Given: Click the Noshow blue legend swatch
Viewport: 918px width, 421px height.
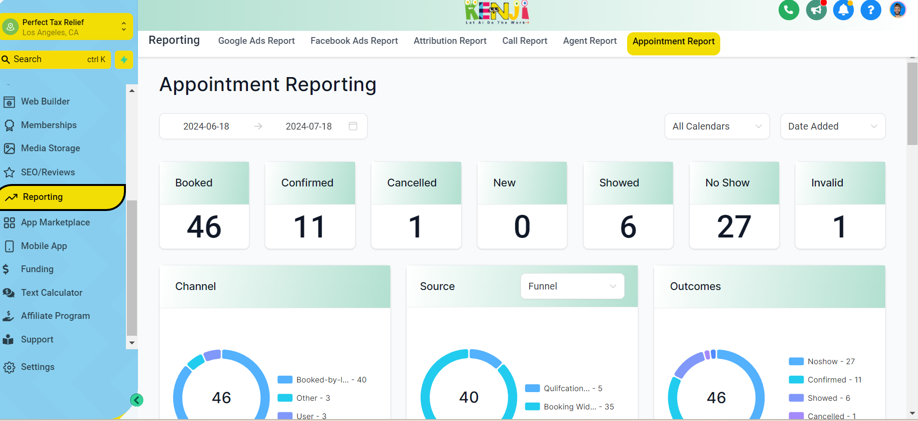Looking at the screenshot, I should [796, 361].
